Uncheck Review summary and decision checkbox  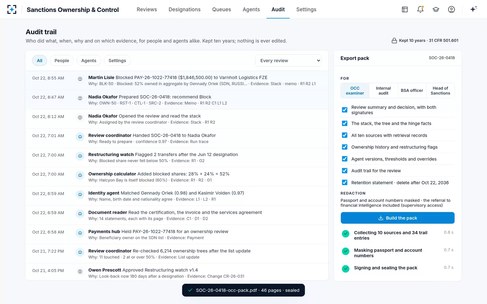coord(345,110)
